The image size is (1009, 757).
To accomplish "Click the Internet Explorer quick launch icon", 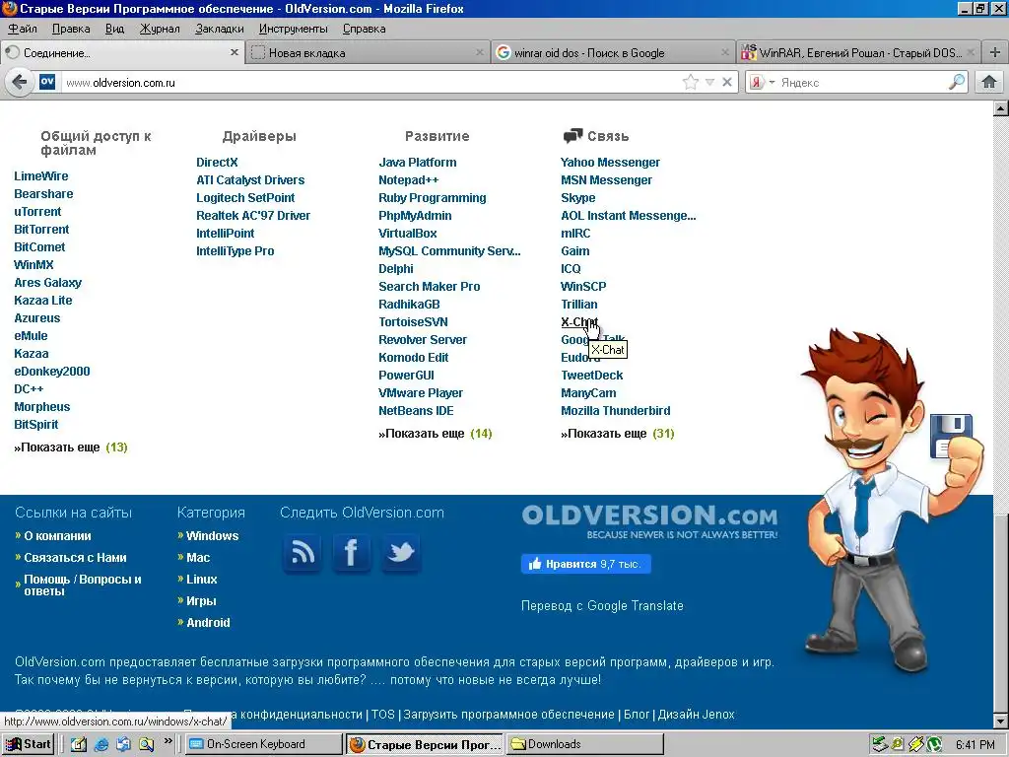I will pos(101,744).
